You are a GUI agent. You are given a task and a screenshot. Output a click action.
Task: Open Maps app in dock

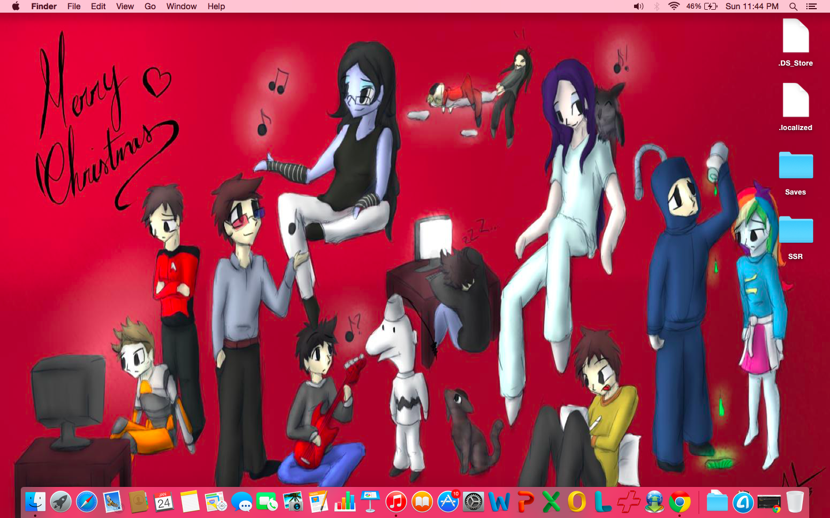tap(216, 502)
